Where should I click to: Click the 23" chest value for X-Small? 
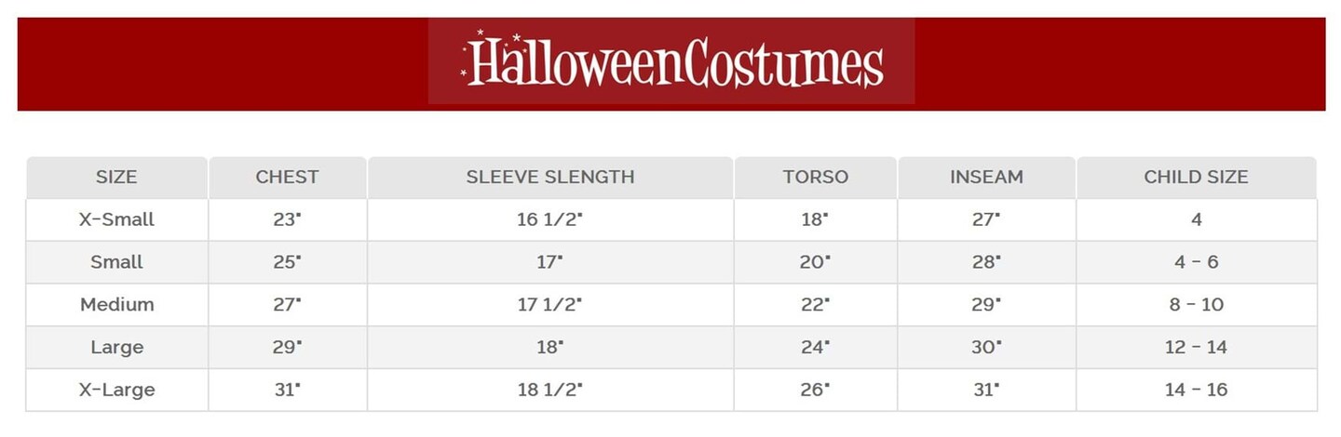[287, 220]
